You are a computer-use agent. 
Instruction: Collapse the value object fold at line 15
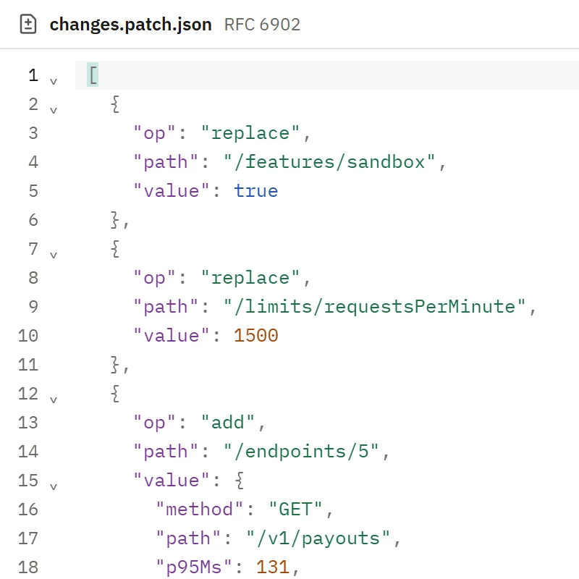coord(54,486)
